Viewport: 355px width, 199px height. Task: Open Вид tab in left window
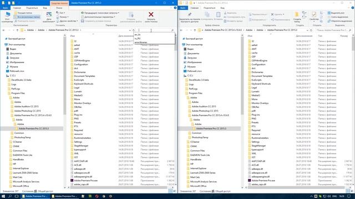(x=45, y=8)
